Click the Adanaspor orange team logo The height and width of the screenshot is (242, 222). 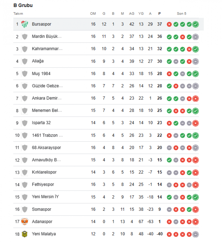click(x=25, y=222)
